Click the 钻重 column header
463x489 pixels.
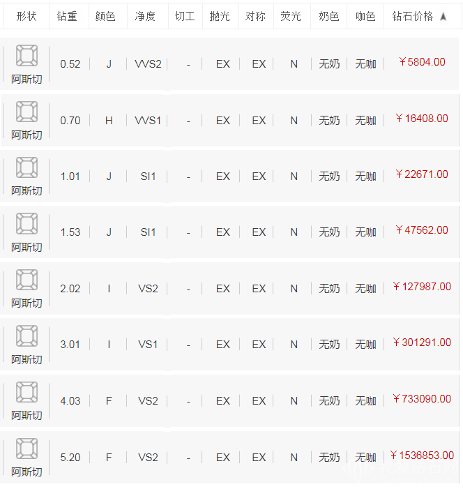pyautogui.click(x=67, y=16)
